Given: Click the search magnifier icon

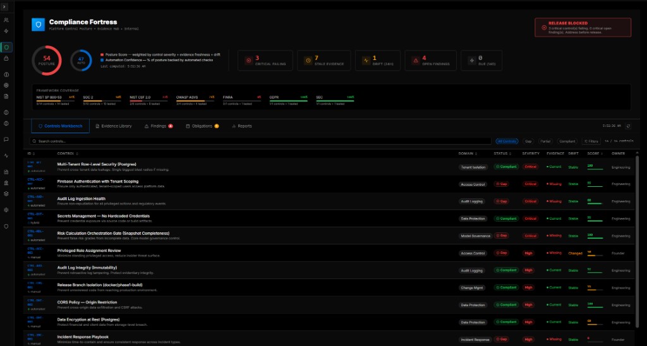Looking at the screenshot, I should point(35,141).
